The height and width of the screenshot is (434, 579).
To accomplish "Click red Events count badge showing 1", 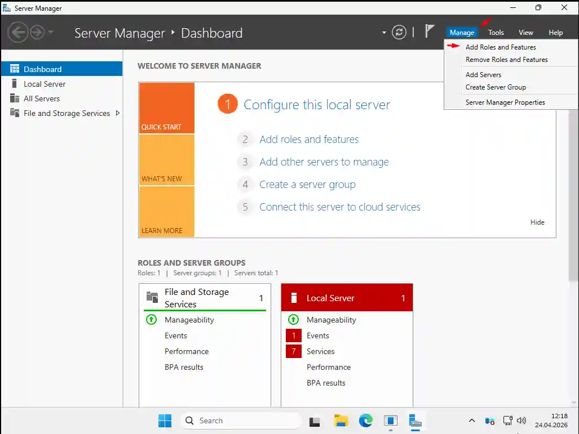I will [x=294, y=335].
